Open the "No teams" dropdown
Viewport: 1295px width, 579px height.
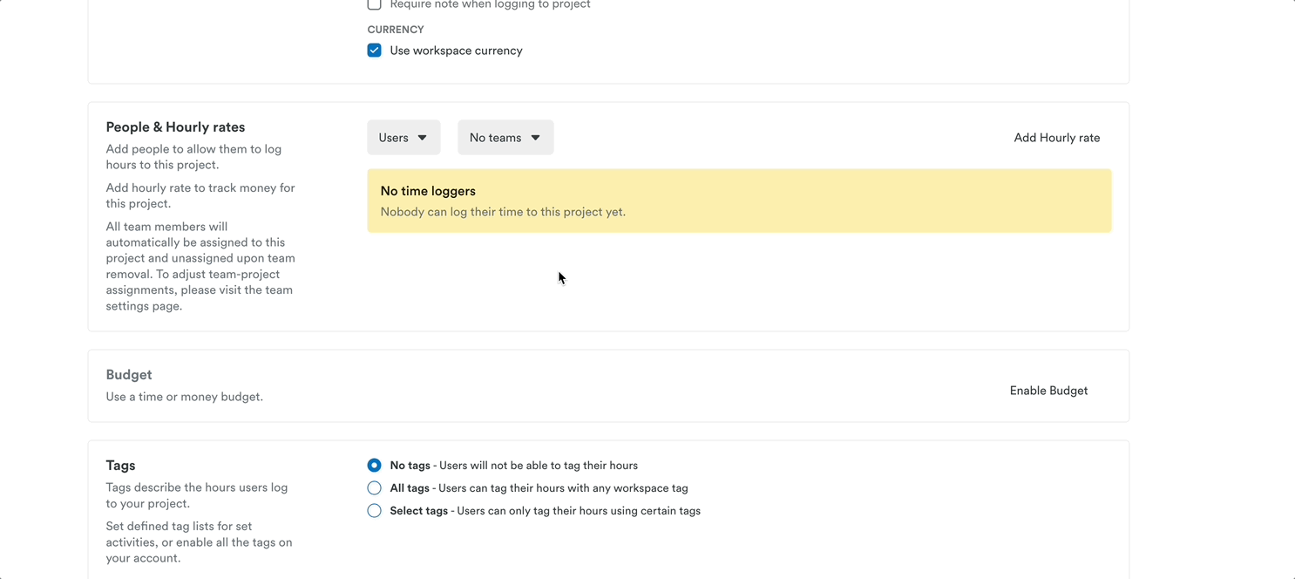[505, 137]
